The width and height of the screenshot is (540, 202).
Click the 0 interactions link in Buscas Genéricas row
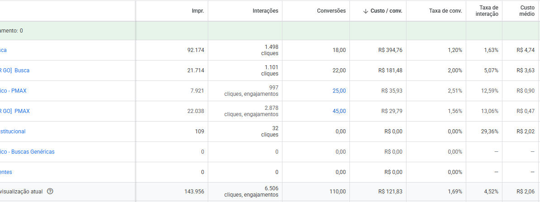(x=277, y=152)
